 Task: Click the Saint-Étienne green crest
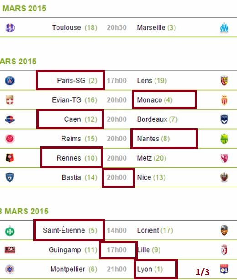pyautogui.click(x=10, y=231)
